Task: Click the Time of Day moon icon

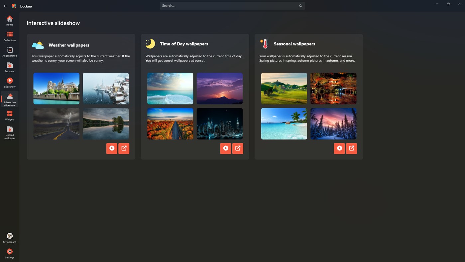Action: (x=150, y=44)
